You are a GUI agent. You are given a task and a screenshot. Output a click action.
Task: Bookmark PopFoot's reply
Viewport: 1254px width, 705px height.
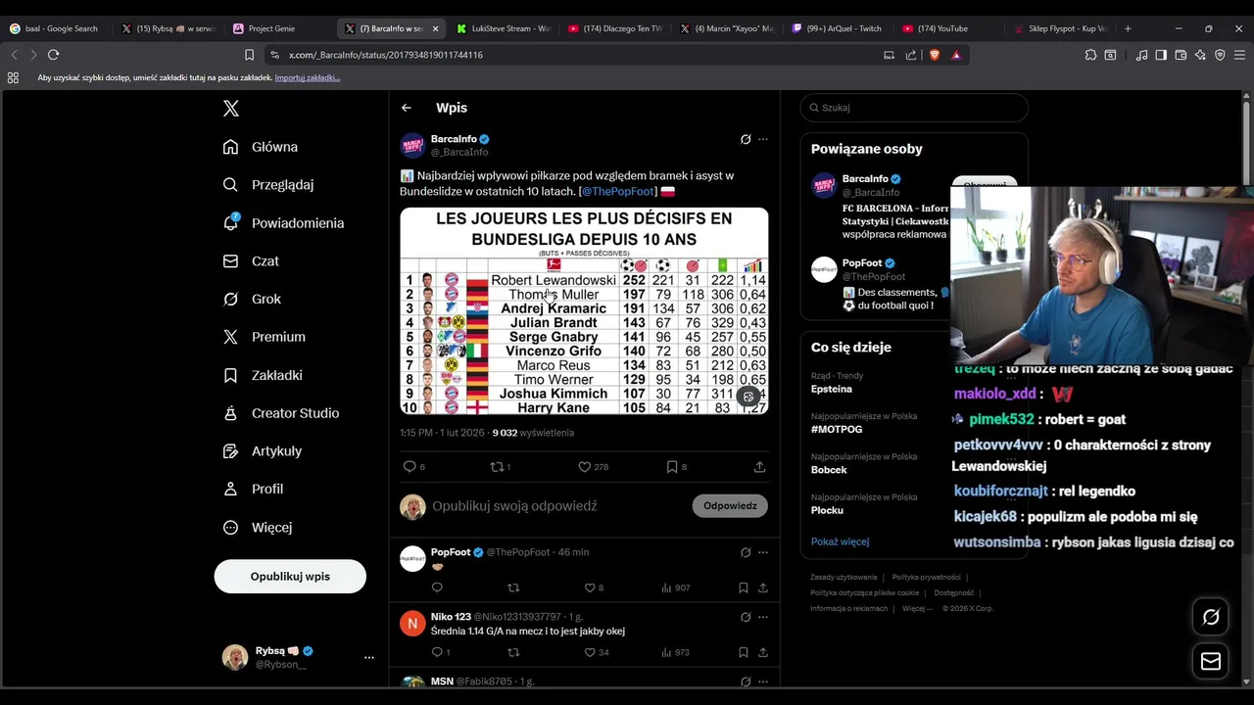pyautogui.click(x=744, y=587)
